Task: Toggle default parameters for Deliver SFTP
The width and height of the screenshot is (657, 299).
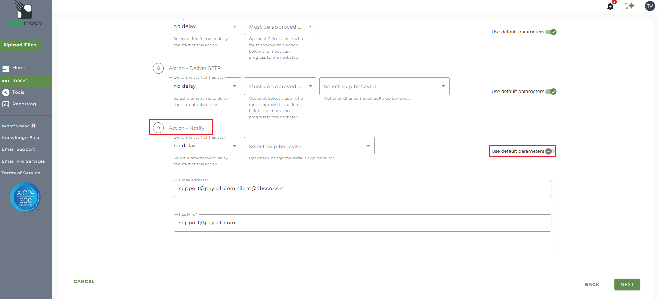Action: pyautogui.click(x=551, y=92)
